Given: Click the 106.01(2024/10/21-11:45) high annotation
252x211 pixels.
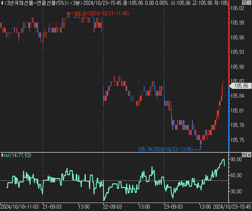Looking at the screenshot, I should tap(101, 14).
